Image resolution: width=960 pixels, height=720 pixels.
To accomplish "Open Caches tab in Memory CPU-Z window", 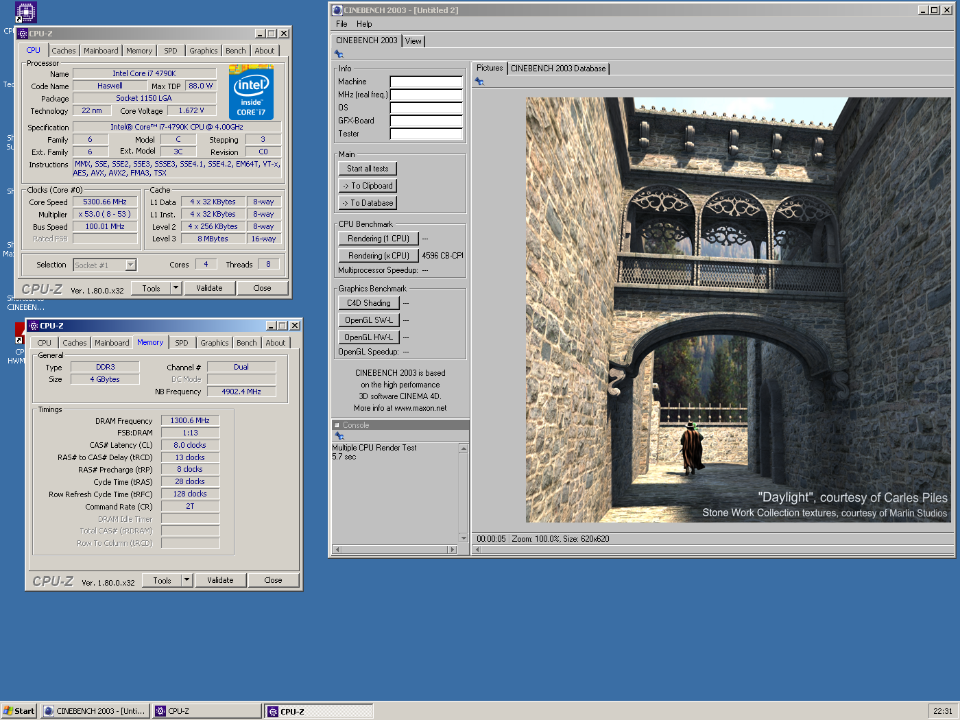I will 75,343.
